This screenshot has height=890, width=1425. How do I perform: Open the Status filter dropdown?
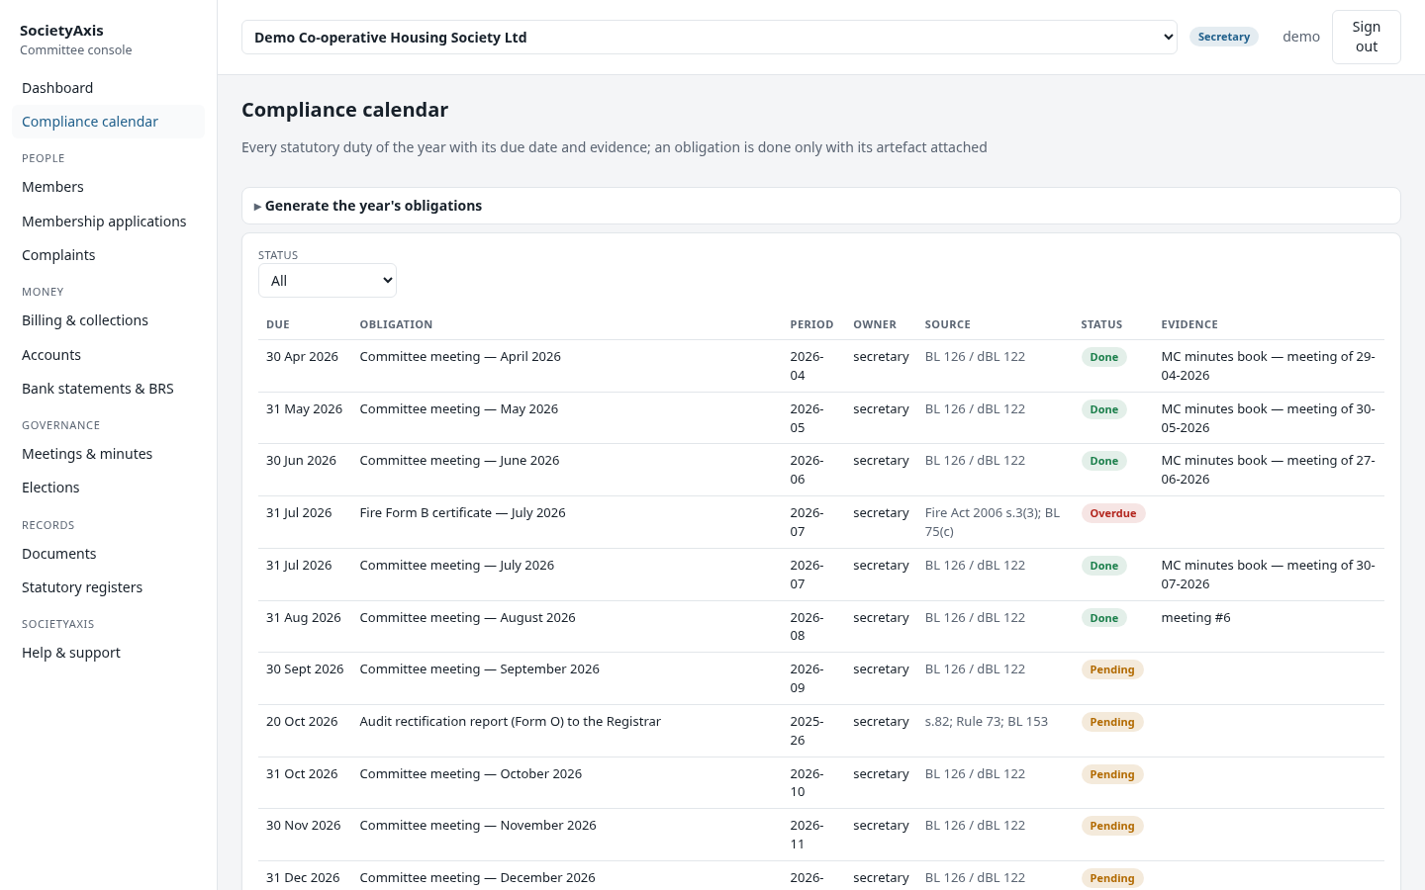tap(328, 281)
